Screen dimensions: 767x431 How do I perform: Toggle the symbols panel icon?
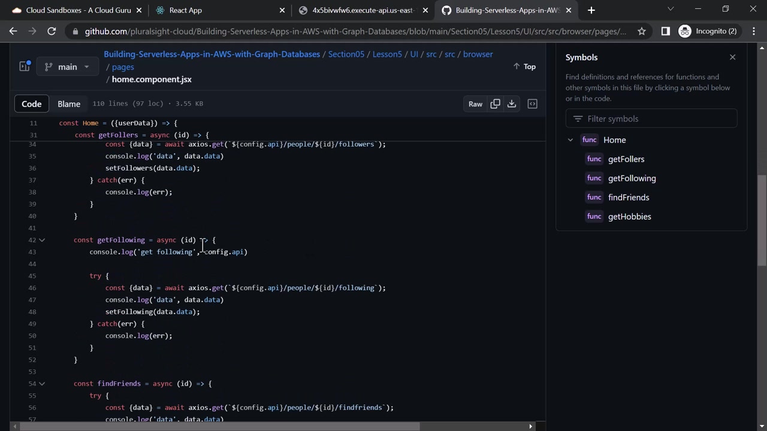[x=532, y=104]
